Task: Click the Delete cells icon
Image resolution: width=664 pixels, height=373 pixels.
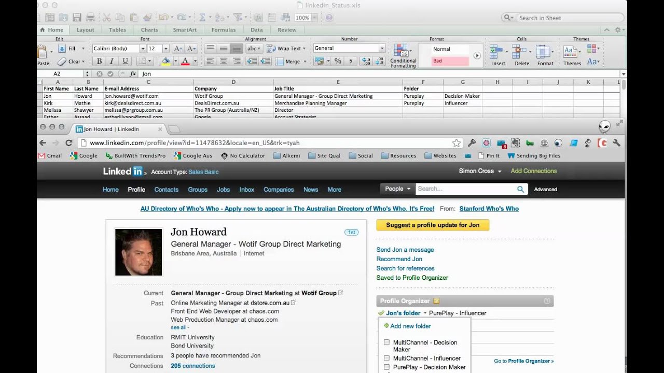Action: tap(519, 51)
